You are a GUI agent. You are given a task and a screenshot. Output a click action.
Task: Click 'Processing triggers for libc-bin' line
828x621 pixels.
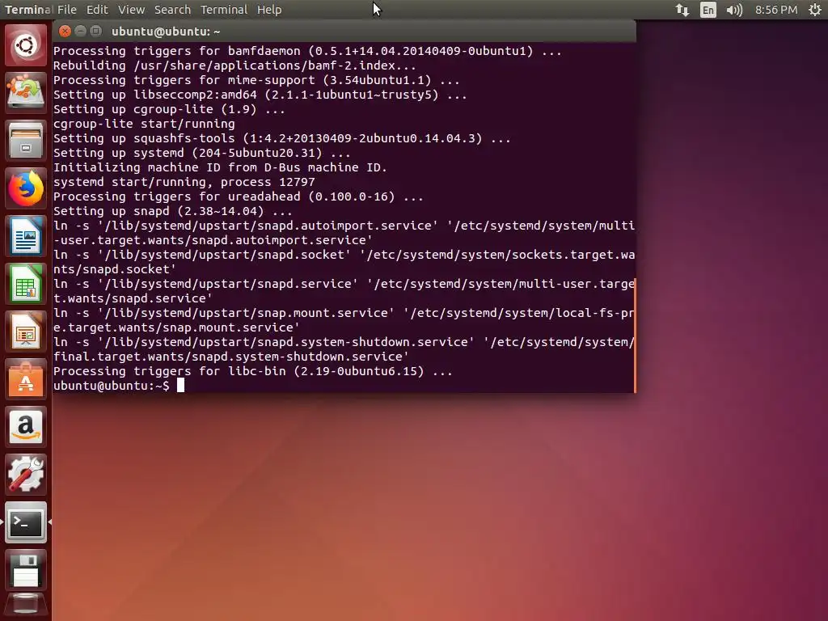(253, 370)
